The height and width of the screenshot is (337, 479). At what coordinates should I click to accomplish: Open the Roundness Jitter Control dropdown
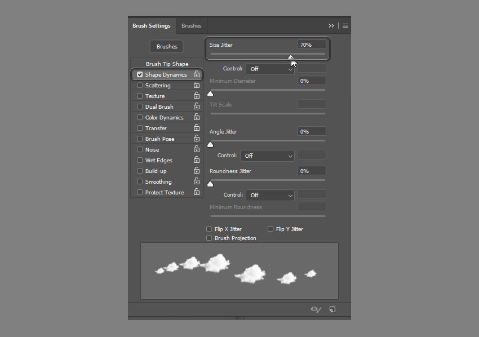[x=270, y=195]
